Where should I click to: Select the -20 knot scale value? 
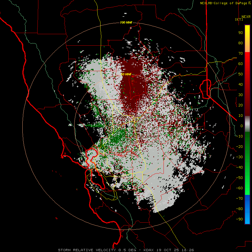[x=239, y=146]
